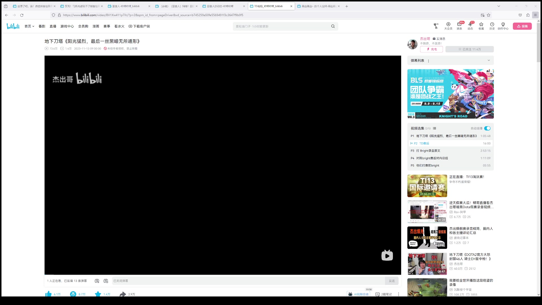The width and height of the screenshot is (542, 305).
Task: Open 会员购 menu item
Action: point(83,26)
